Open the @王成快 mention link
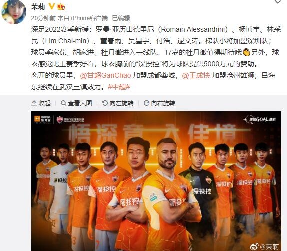The image size is (287, 251). 196,75
